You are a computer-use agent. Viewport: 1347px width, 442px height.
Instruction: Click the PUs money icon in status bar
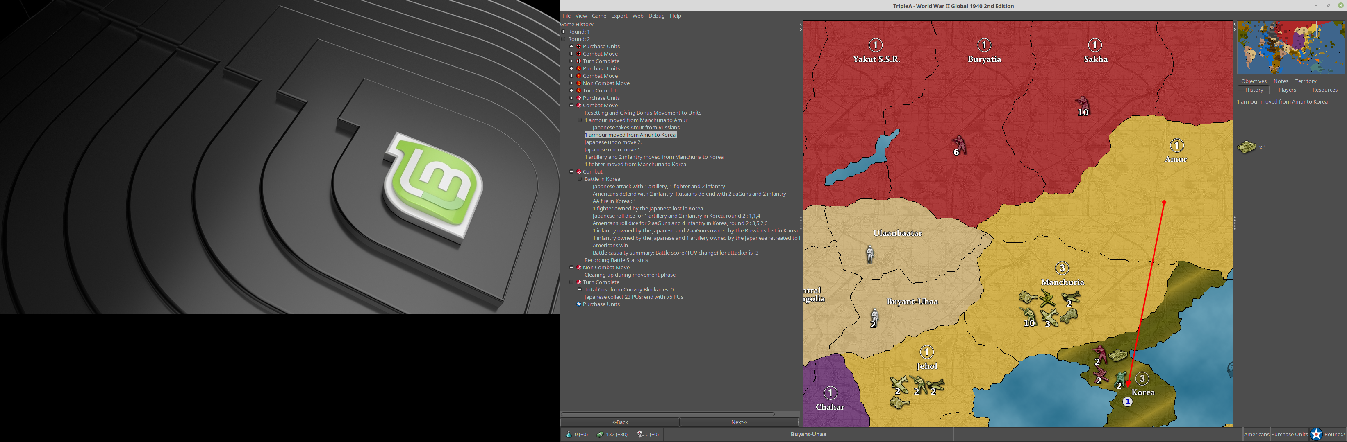[x=600, y=434]
